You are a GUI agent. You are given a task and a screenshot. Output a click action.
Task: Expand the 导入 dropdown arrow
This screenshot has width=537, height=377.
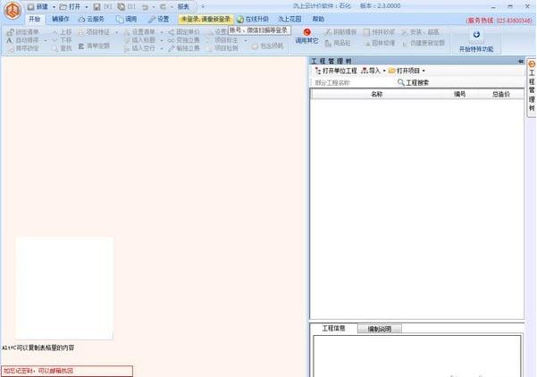384,71
